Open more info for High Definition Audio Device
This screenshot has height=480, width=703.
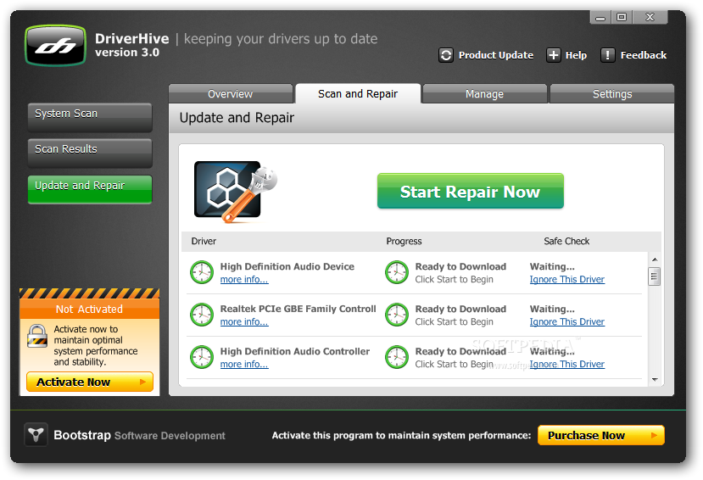(x=244, y=279)
